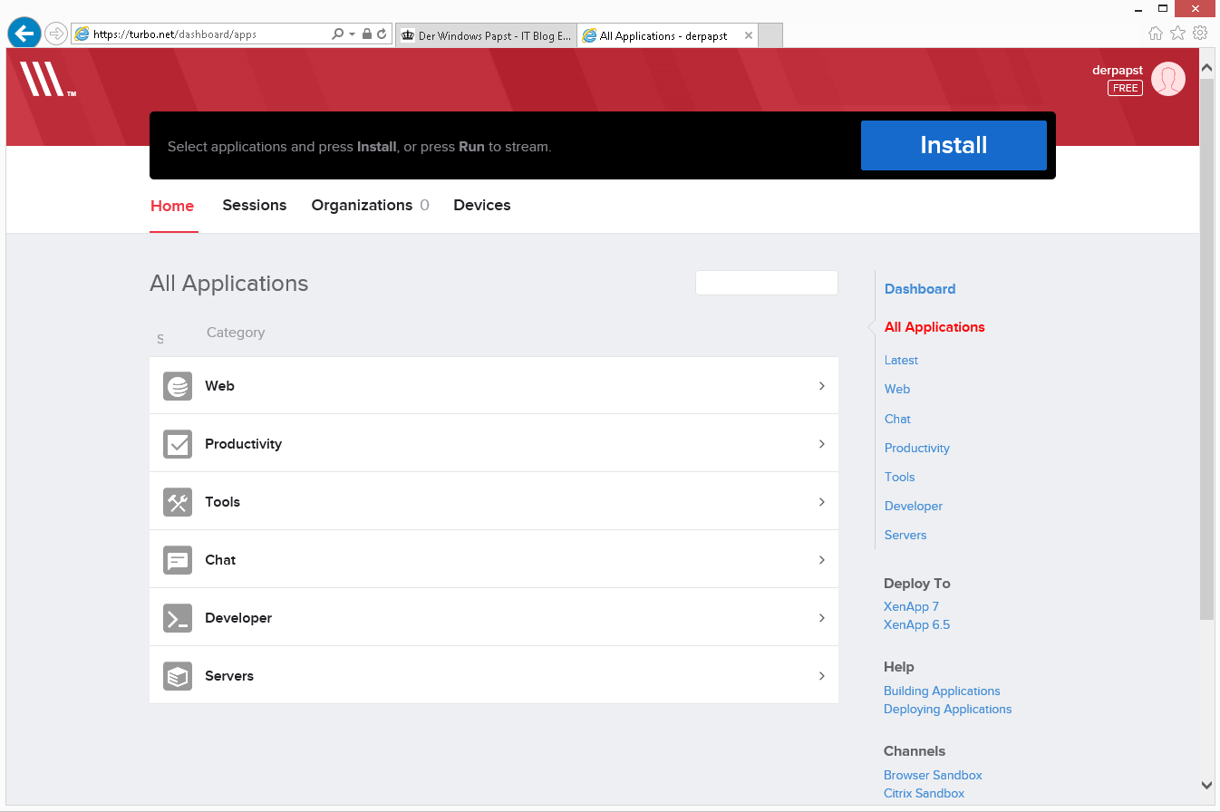The width and height of the screenshot is (1220, 812).
Task: Open the Citrix Sandbox channel link
Action: coord(924,794)
